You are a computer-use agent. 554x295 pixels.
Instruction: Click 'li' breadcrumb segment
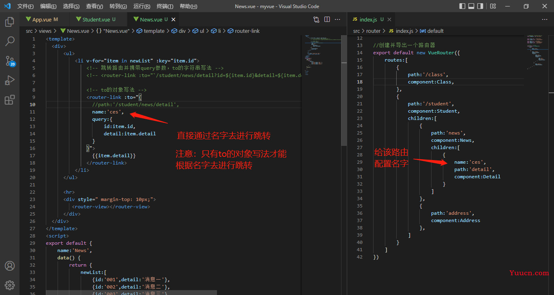[216, 31]
